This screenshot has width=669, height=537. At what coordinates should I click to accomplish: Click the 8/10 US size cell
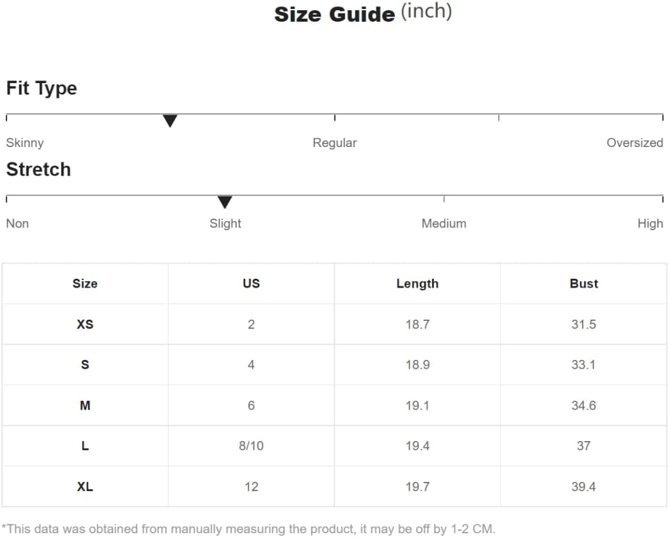(251, 446)
